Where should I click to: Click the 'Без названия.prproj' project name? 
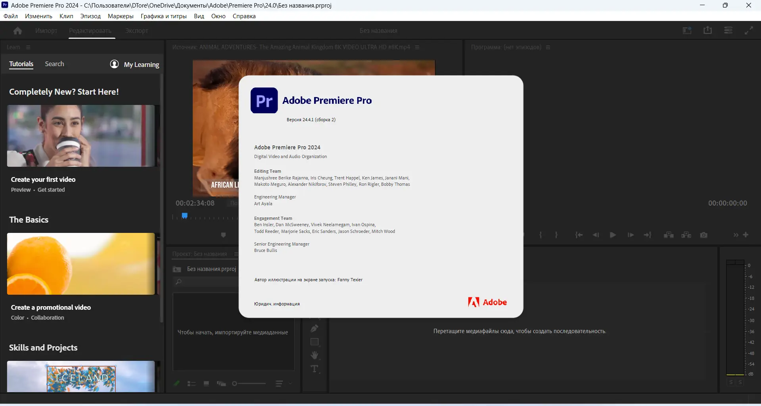(x=212, y=269)
